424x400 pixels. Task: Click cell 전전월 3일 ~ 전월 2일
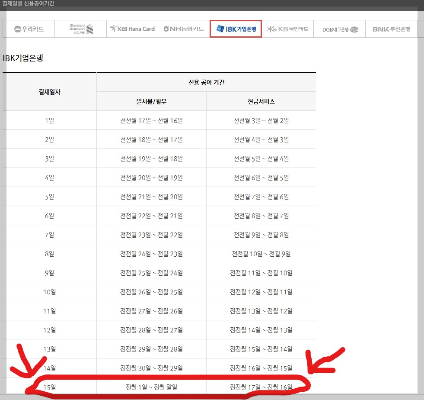point(261,120)
